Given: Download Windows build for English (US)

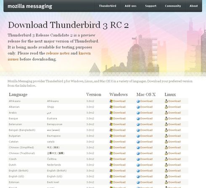Looking at the screenshot, I should [x=119, y=176].
